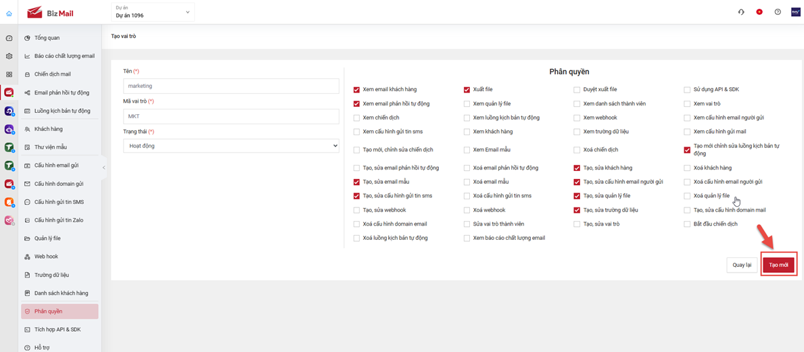
Task: Open "Chiến dịch mail" in the sidebar
Action: (53, 74)
